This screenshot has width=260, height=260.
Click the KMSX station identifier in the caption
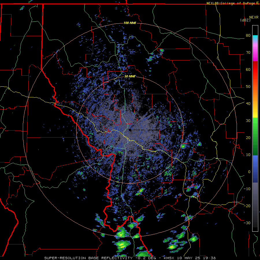tap(170, 258)
